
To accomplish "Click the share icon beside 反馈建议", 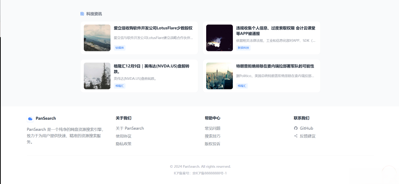I will click(x=296, y=136).
